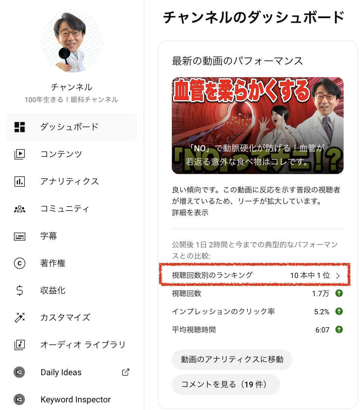Open the Copyright (著作権) circle icon
The image size is (364, 410).
pyautogui.click(x=20, y=263)
